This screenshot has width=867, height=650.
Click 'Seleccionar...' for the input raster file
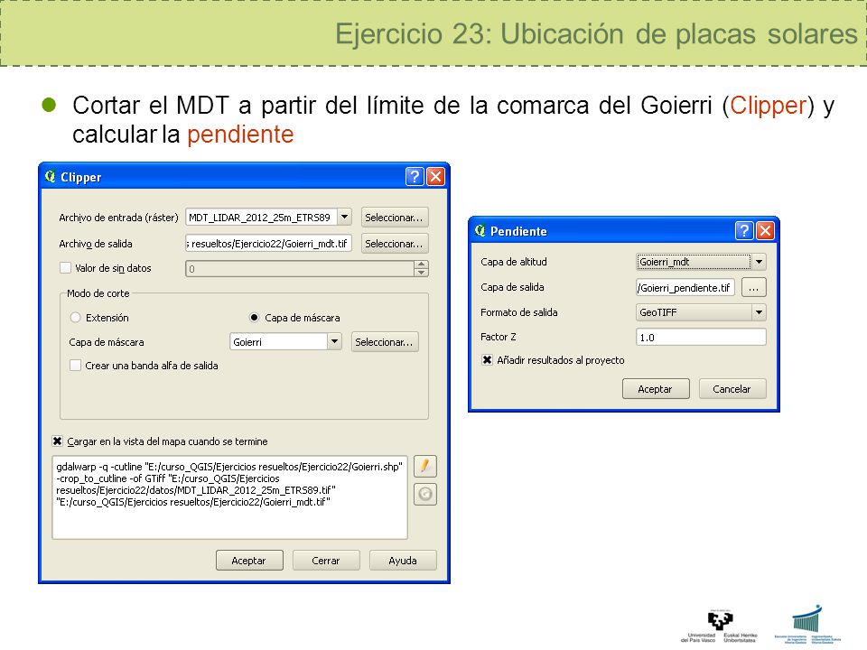tap(395, 218)
